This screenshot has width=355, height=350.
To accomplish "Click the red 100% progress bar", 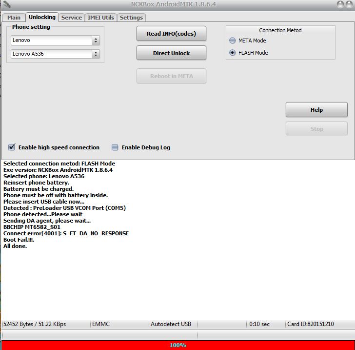I will [178, 345].
